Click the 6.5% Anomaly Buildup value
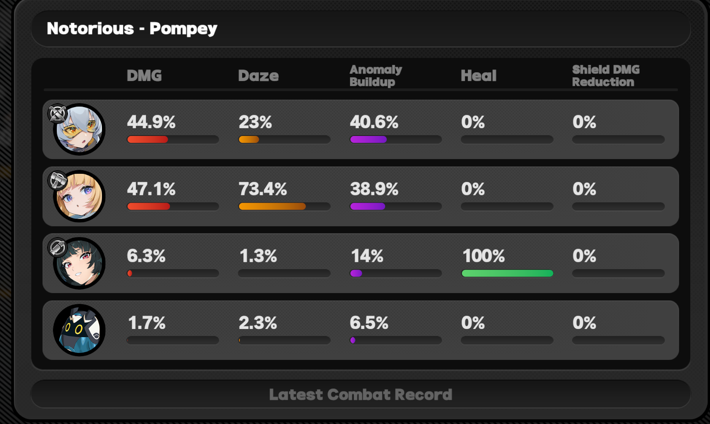Viewport: 710px width, 424px height. coord(369,322)
